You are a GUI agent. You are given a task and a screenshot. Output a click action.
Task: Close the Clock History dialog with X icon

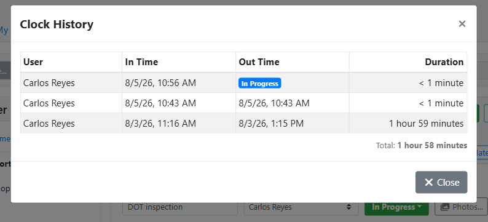tap(462, 23)
